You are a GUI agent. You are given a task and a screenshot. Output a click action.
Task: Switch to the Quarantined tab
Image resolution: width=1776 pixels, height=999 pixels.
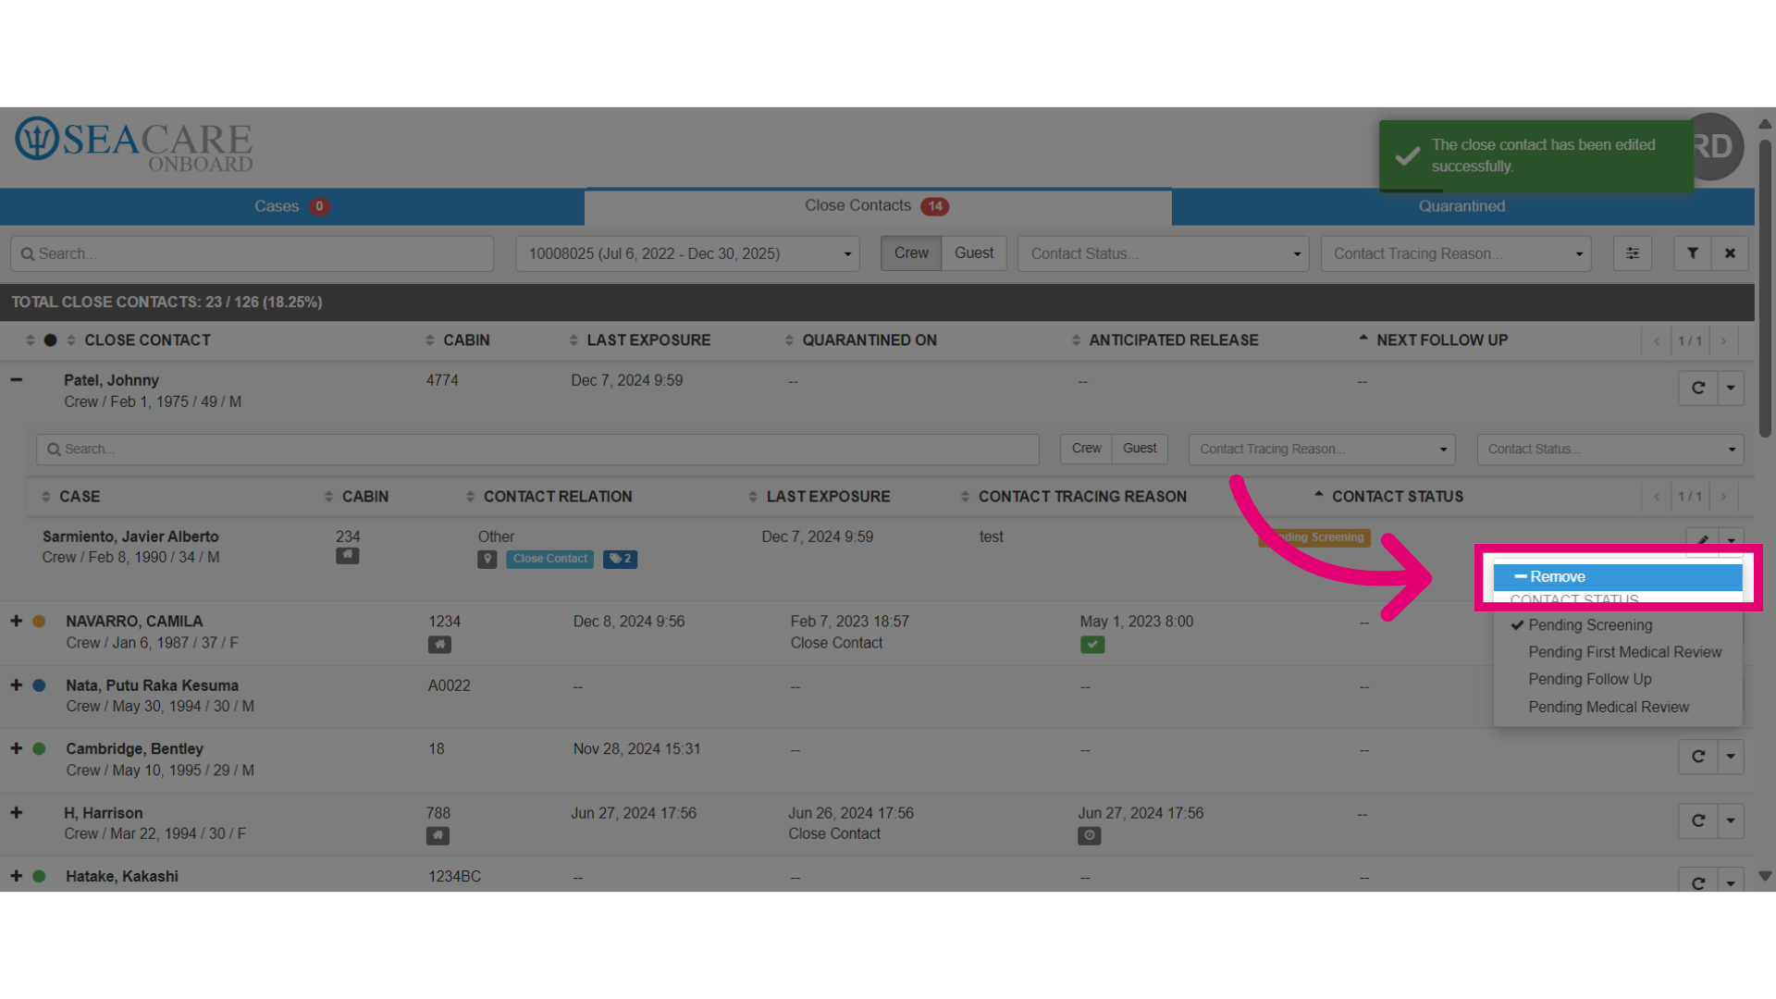tap(1462, 206)
